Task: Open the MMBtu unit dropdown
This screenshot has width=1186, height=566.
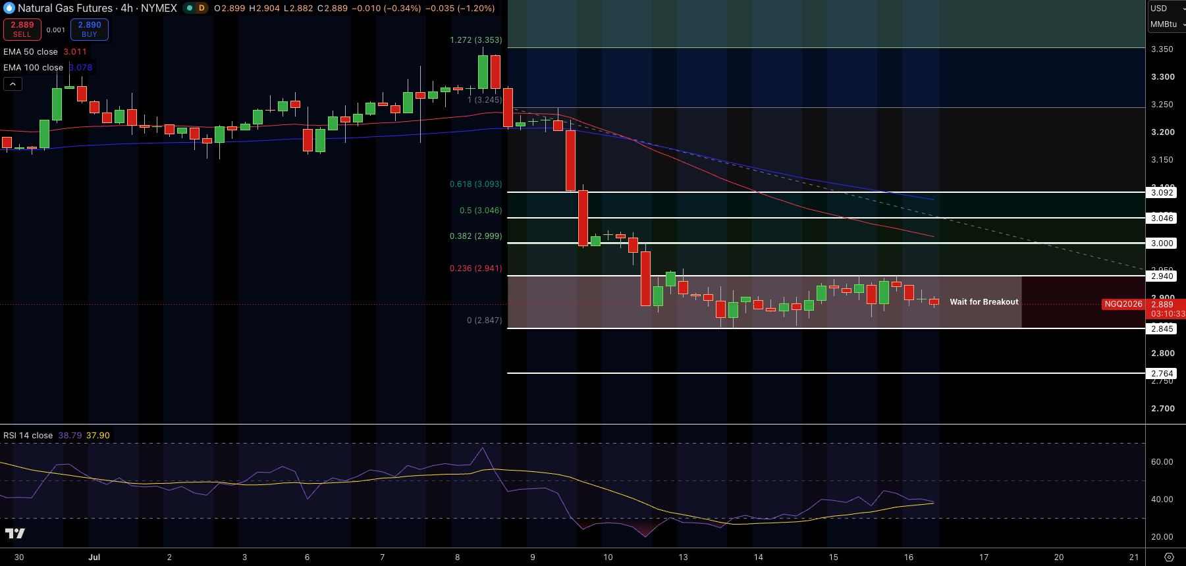Action: (x=1166, y=24)
